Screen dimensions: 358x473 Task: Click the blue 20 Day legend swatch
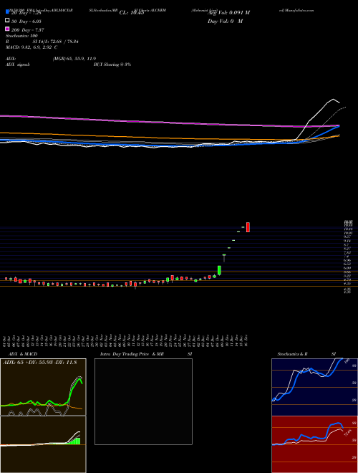7,12
